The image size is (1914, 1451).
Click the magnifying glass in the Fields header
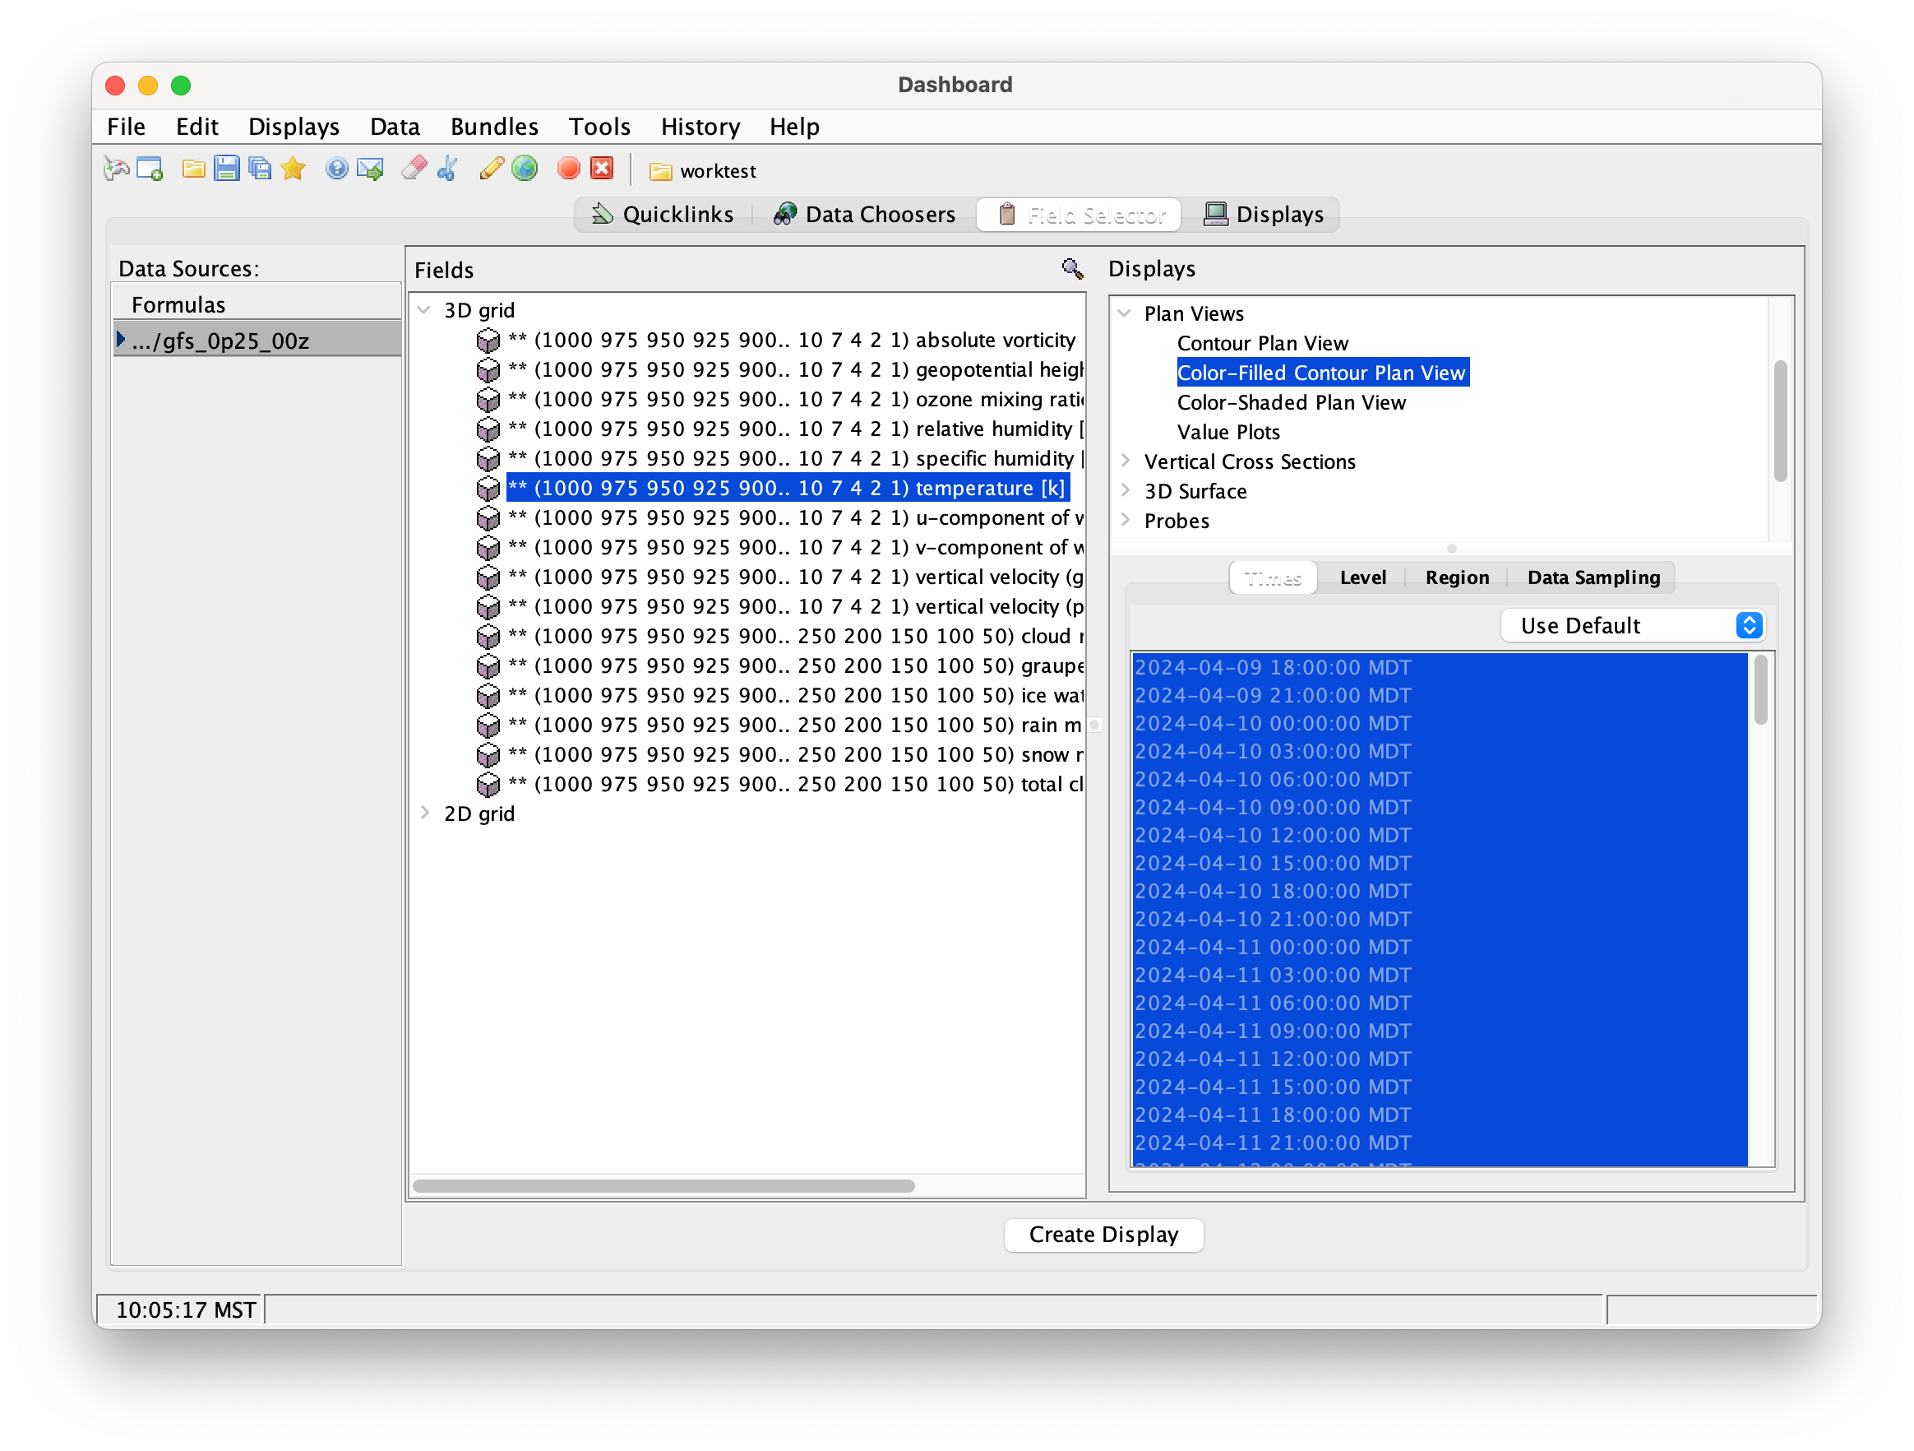pyautogui.click(x=1072, y=269)
